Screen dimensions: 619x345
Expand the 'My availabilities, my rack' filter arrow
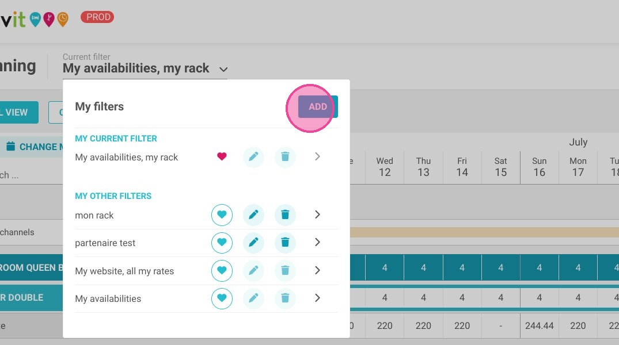click(x=317, y=156)
